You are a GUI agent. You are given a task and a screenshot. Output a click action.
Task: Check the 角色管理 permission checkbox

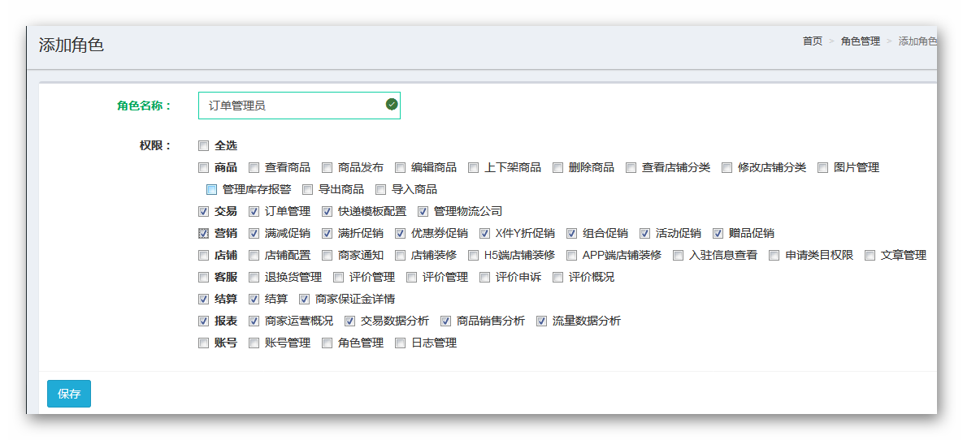click(x=327, y=343)
